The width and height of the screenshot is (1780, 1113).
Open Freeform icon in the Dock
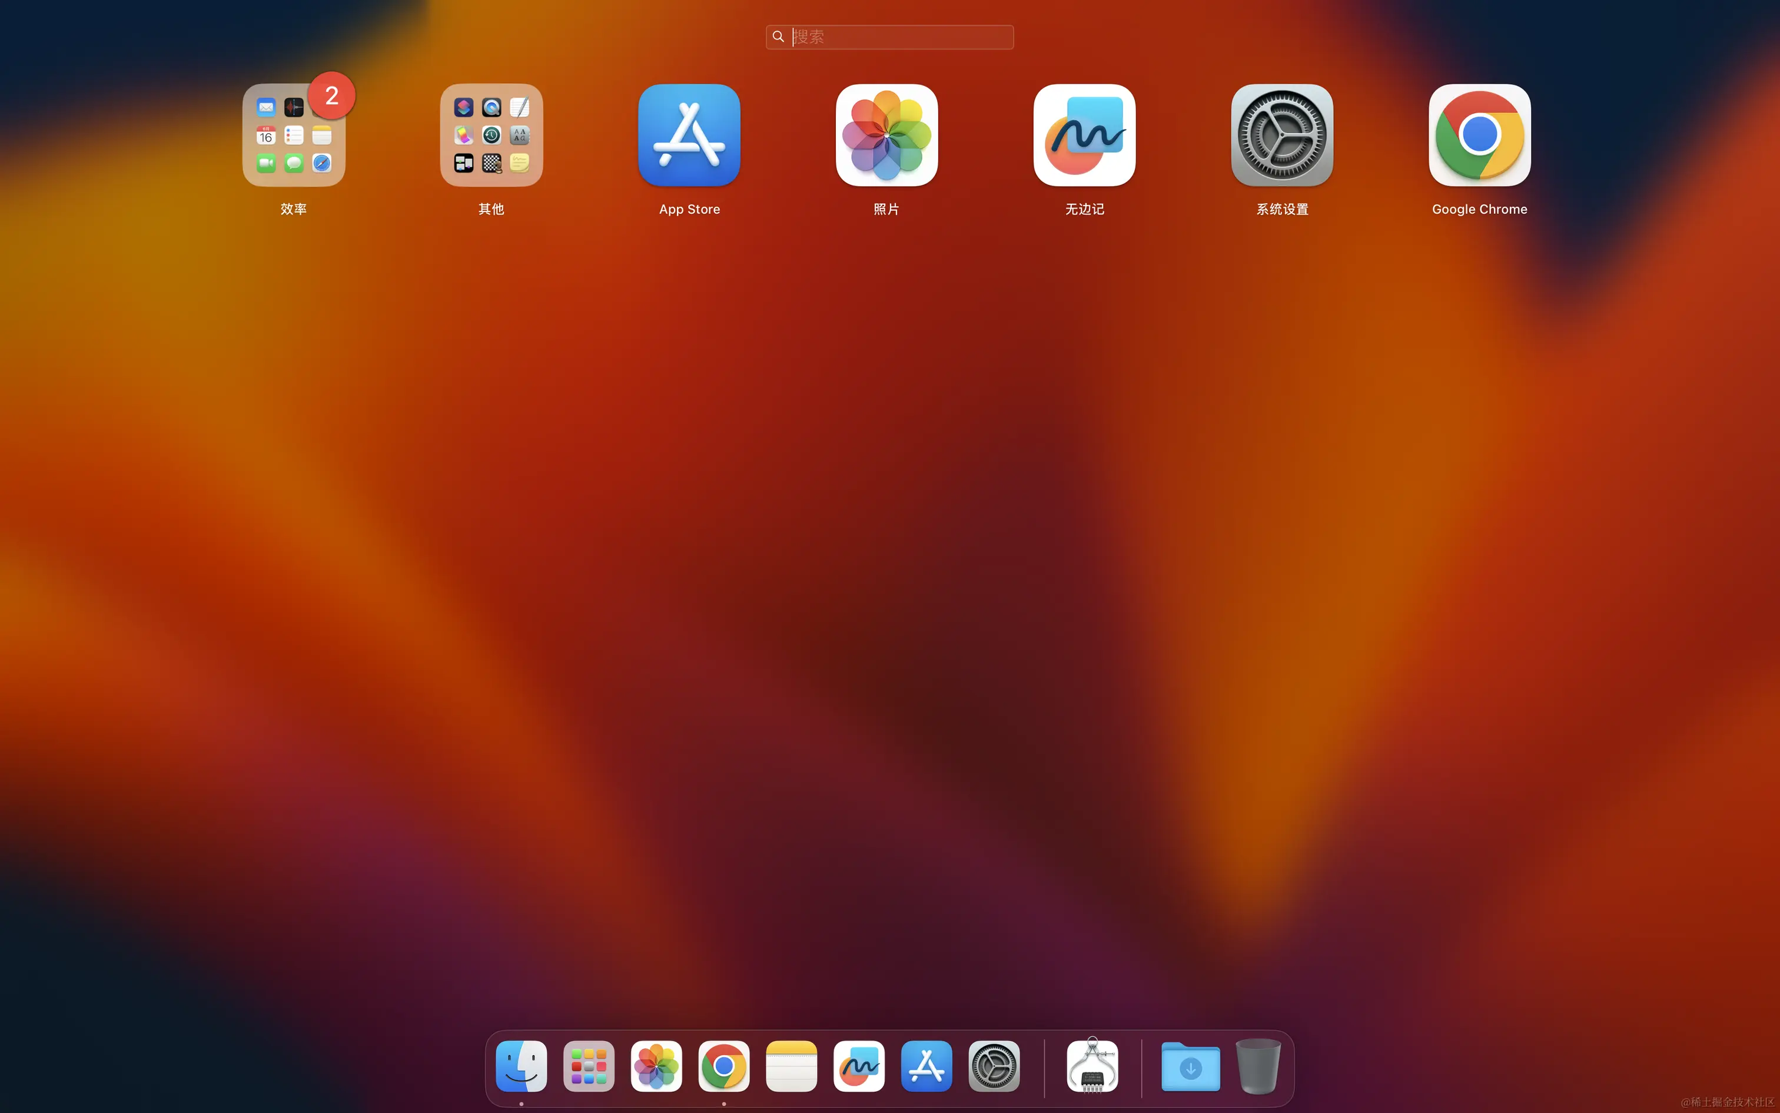click(x=859, y=1066)
